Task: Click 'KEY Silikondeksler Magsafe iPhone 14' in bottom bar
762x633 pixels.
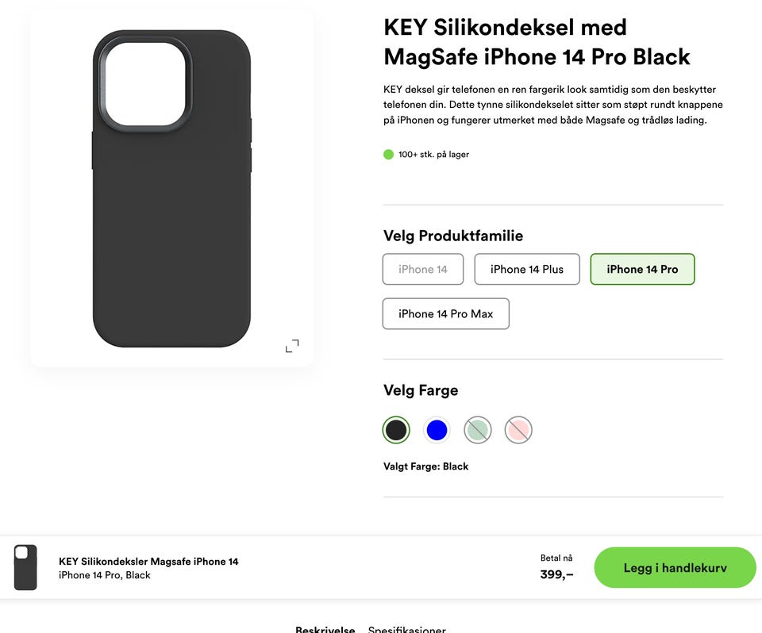Action: [x=148, y=562]
